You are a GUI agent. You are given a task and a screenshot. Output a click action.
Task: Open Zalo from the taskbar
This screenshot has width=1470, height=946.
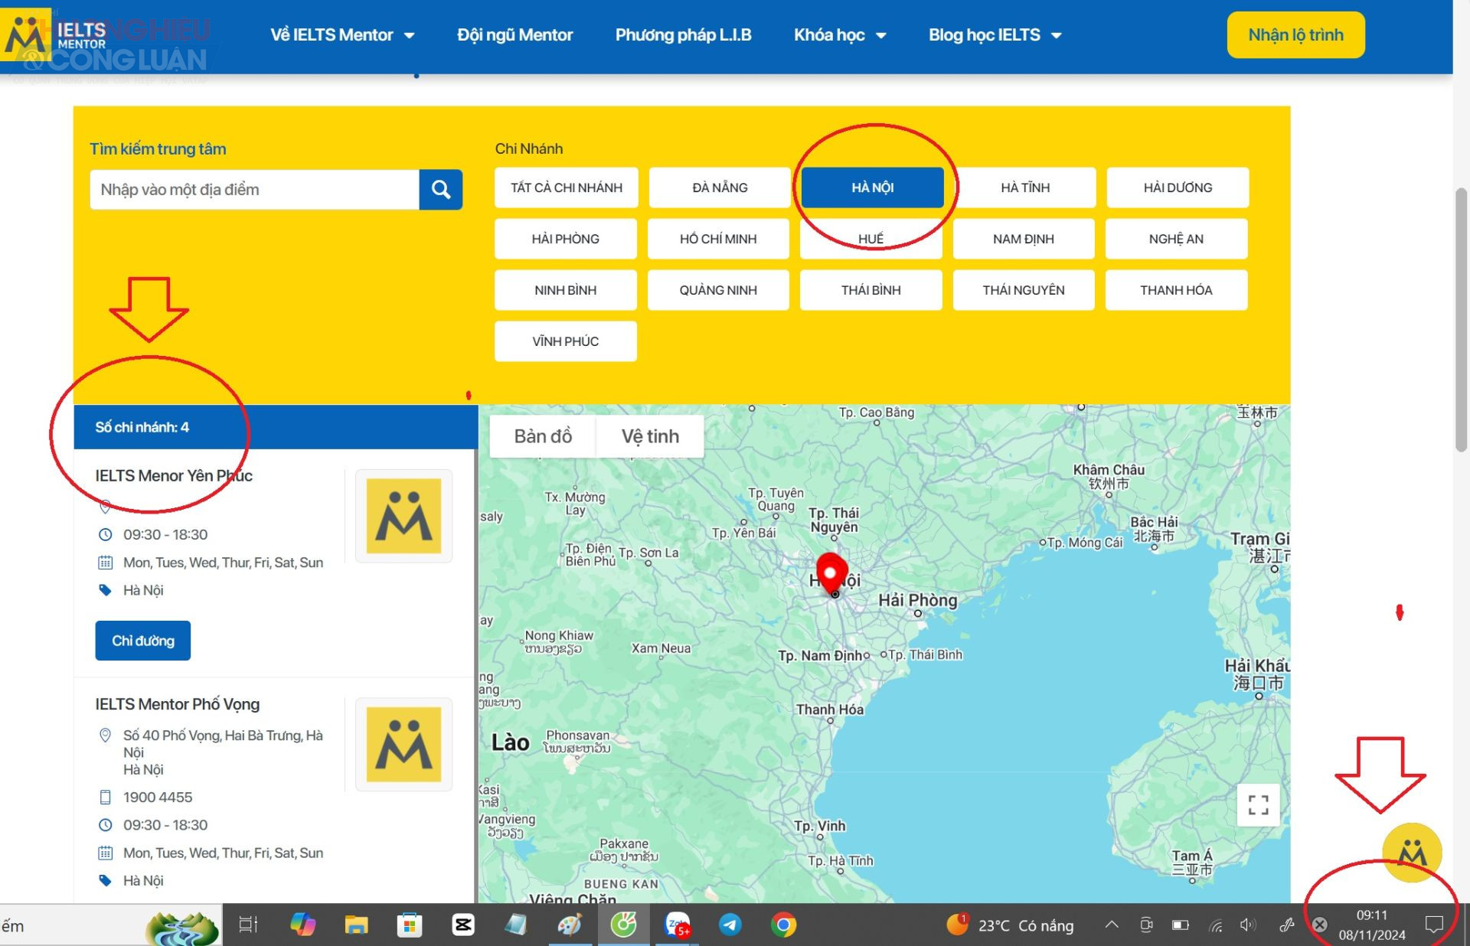[677, 925]
